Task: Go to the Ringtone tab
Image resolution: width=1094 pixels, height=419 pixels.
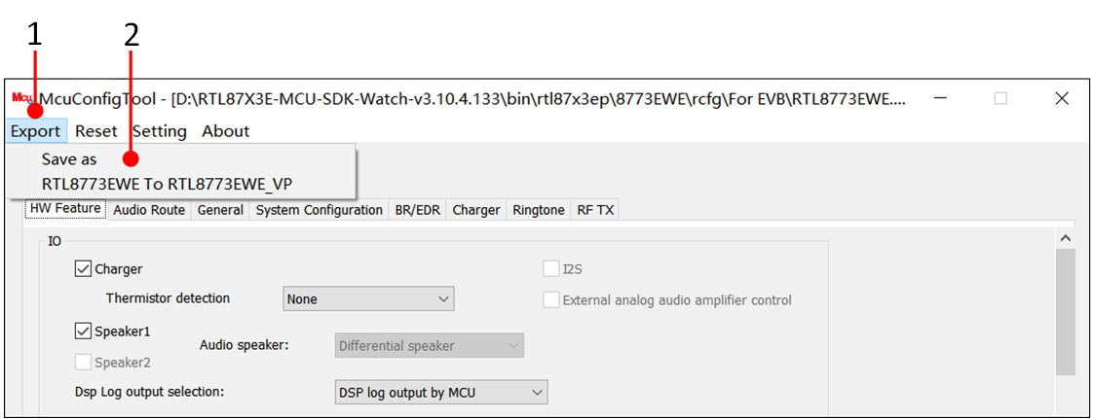Action: point(539,210)
